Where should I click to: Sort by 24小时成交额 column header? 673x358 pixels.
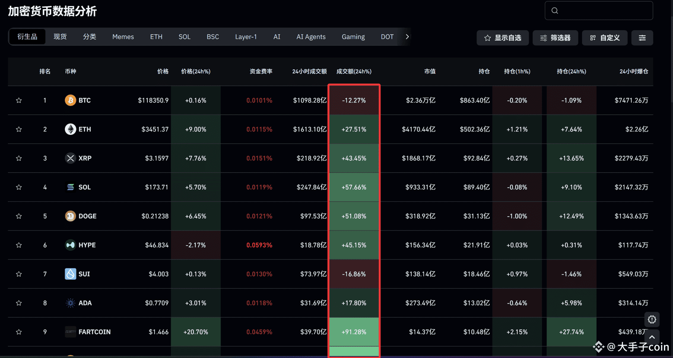point(309,71)
